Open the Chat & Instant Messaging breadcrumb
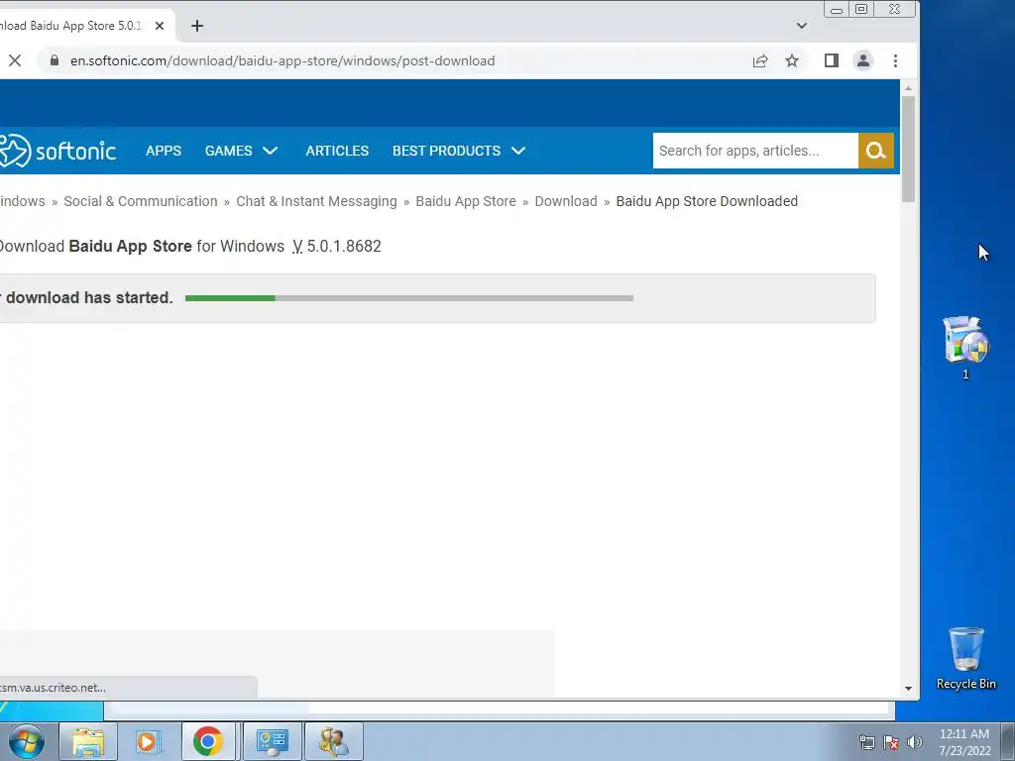 [316, 201]
